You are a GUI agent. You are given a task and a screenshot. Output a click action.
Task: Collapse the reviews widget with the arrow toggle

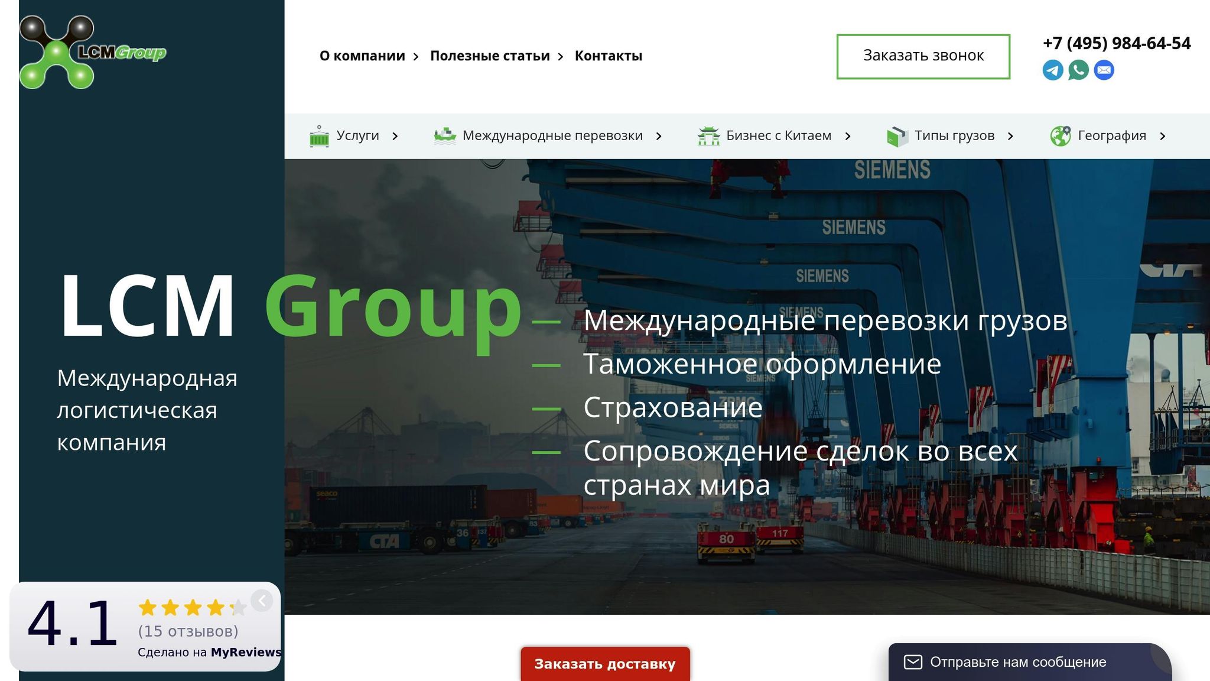coord(262,601)
